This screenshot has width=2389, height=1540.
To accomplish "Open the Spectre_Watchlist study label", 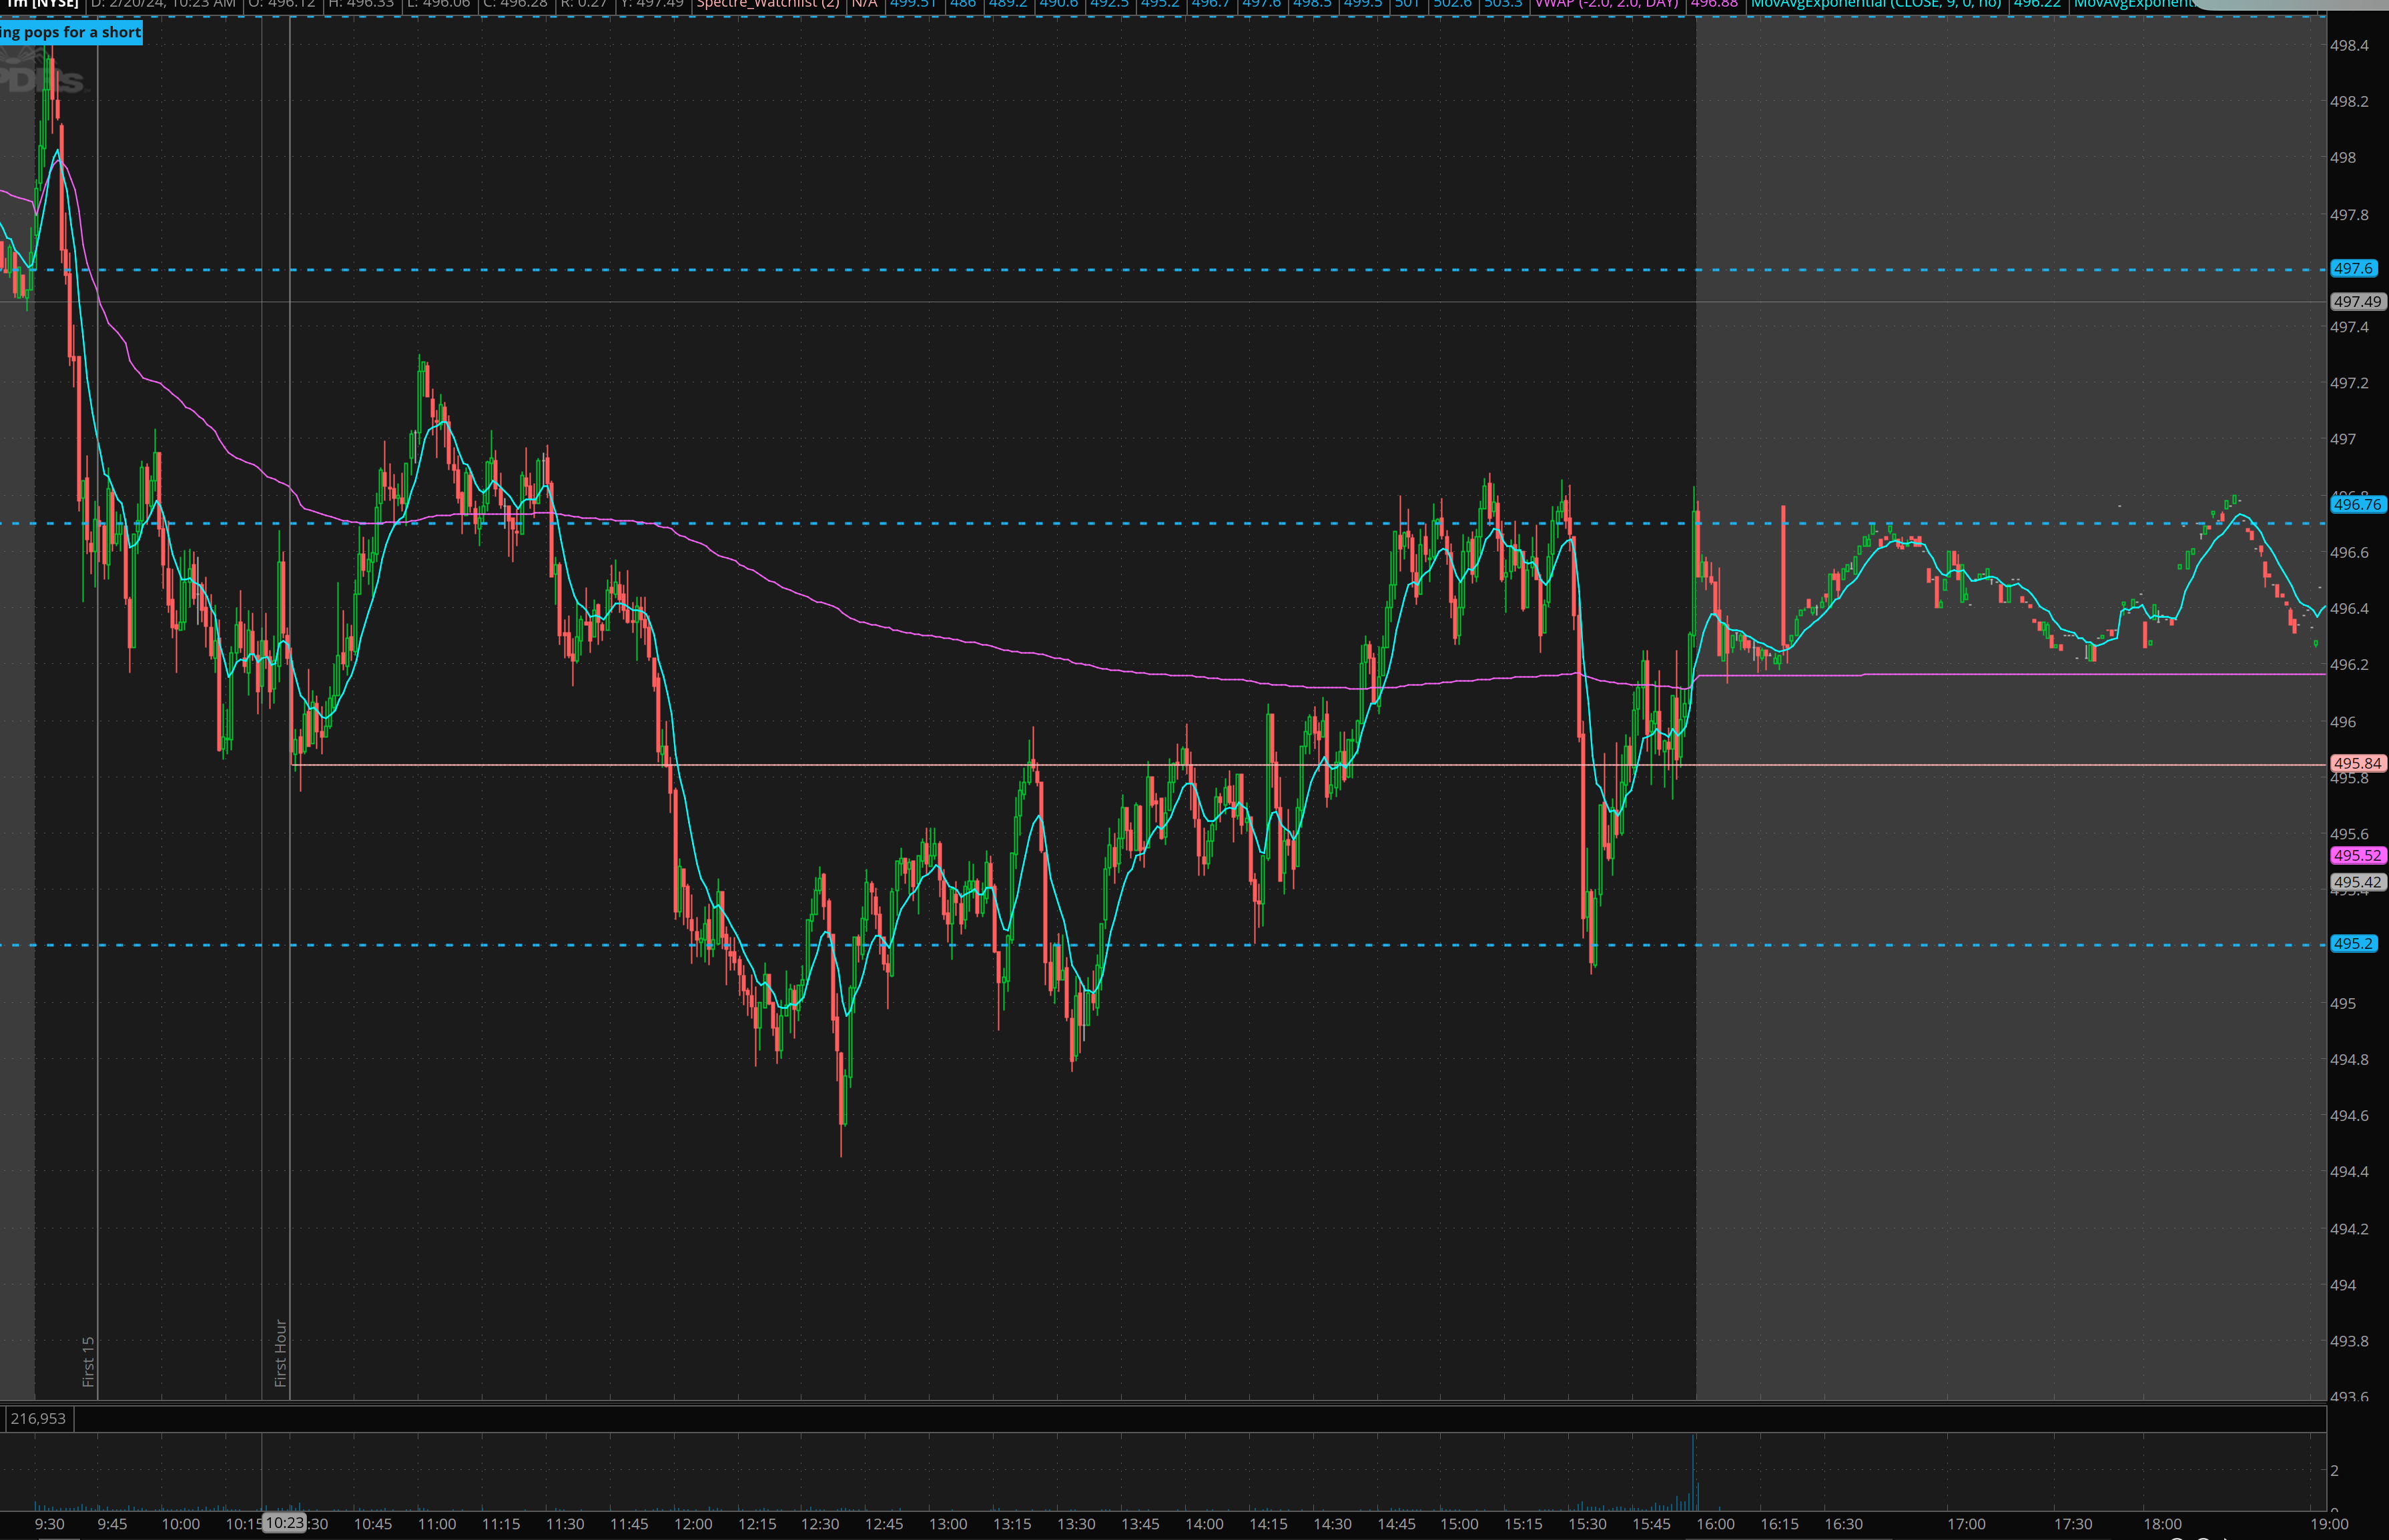I will [767, 4].
